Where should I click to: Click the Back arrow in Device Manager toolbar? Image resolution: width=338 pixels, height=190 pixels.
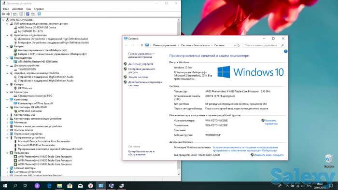tap(3, 14)
